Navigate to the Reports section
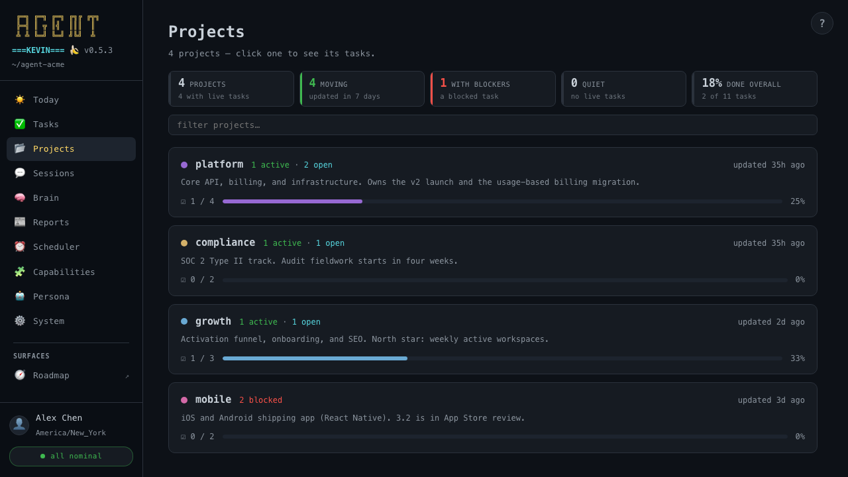The width and height of the screenshot is (848, 477). click(71, 222)
